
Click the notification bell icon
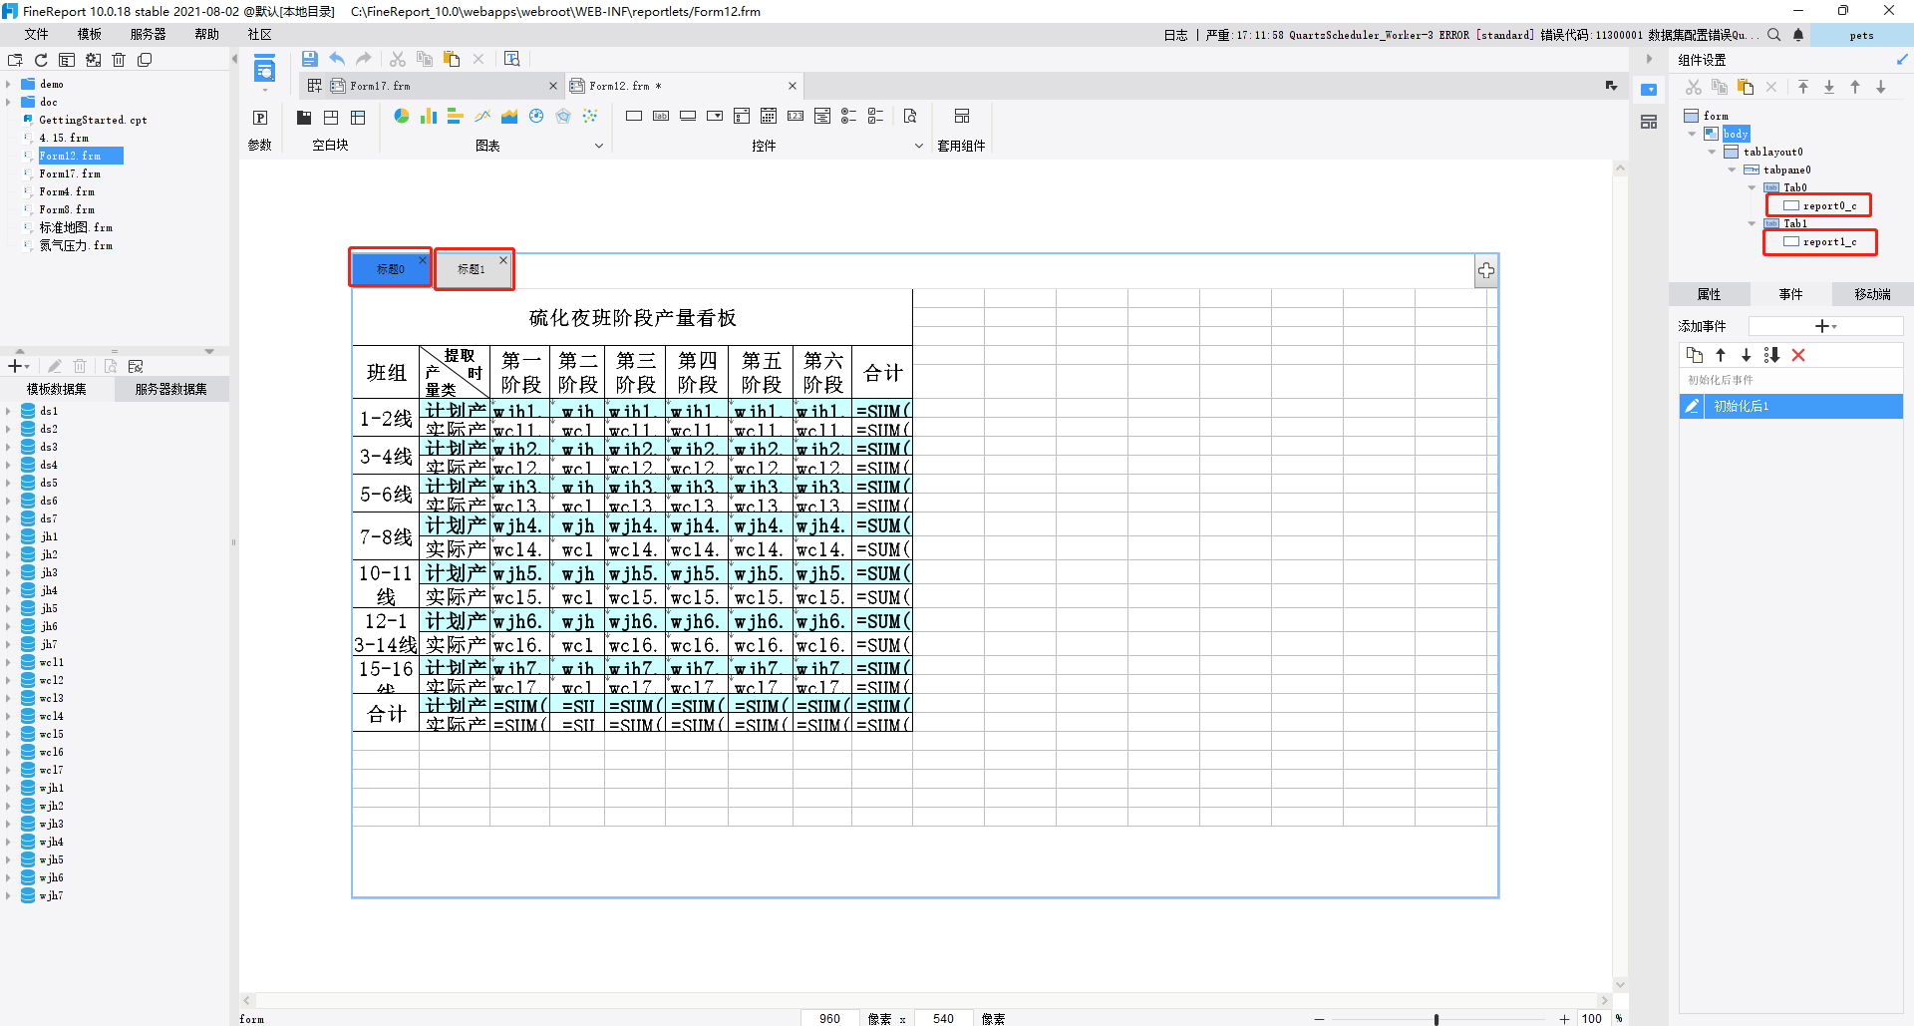pos(1798,35)
